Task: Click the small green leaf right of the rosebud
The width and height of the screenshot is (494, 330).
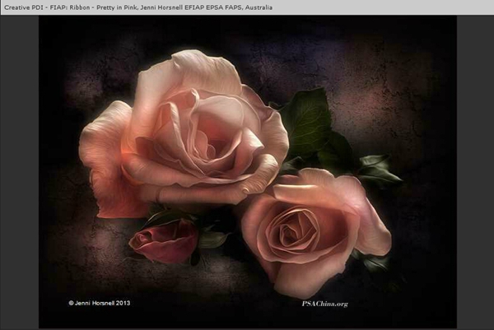Action: coord(212,239)
